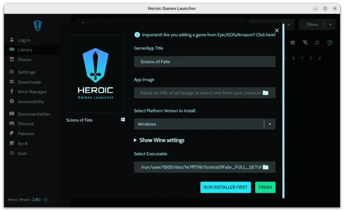This screenshot has height=212, width=344.
Task: Refresh the library with the sync icon
Action: (x=317, y=43)
